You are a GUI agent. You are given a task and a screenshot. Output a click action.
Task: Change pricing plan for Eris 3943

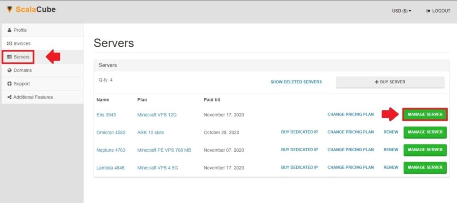coord(350,115)
